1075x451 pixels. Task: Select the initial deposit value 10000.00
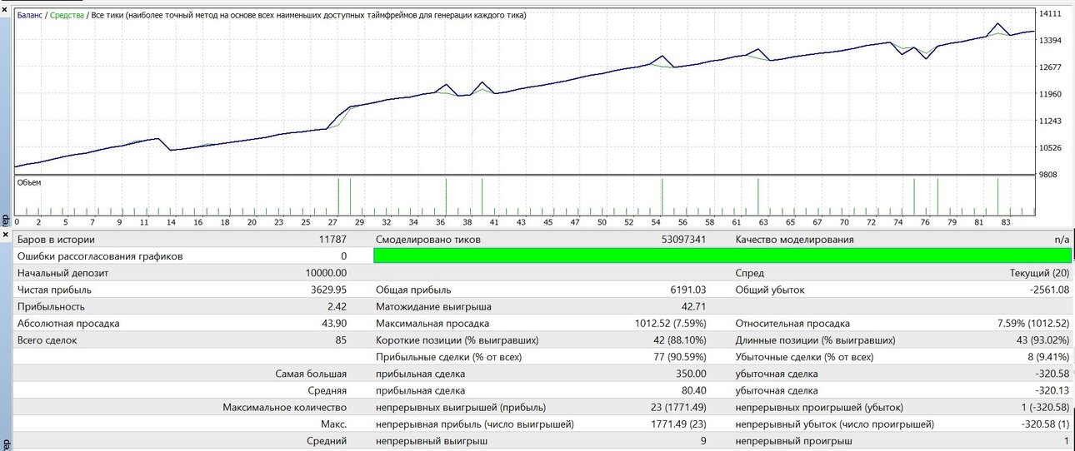(327, 273)
